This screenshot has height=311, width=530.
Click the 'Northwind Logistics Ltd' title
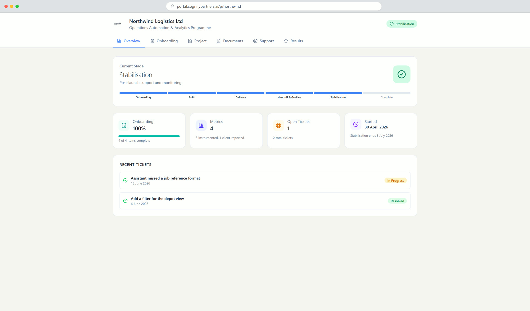(x=156, y=21)
